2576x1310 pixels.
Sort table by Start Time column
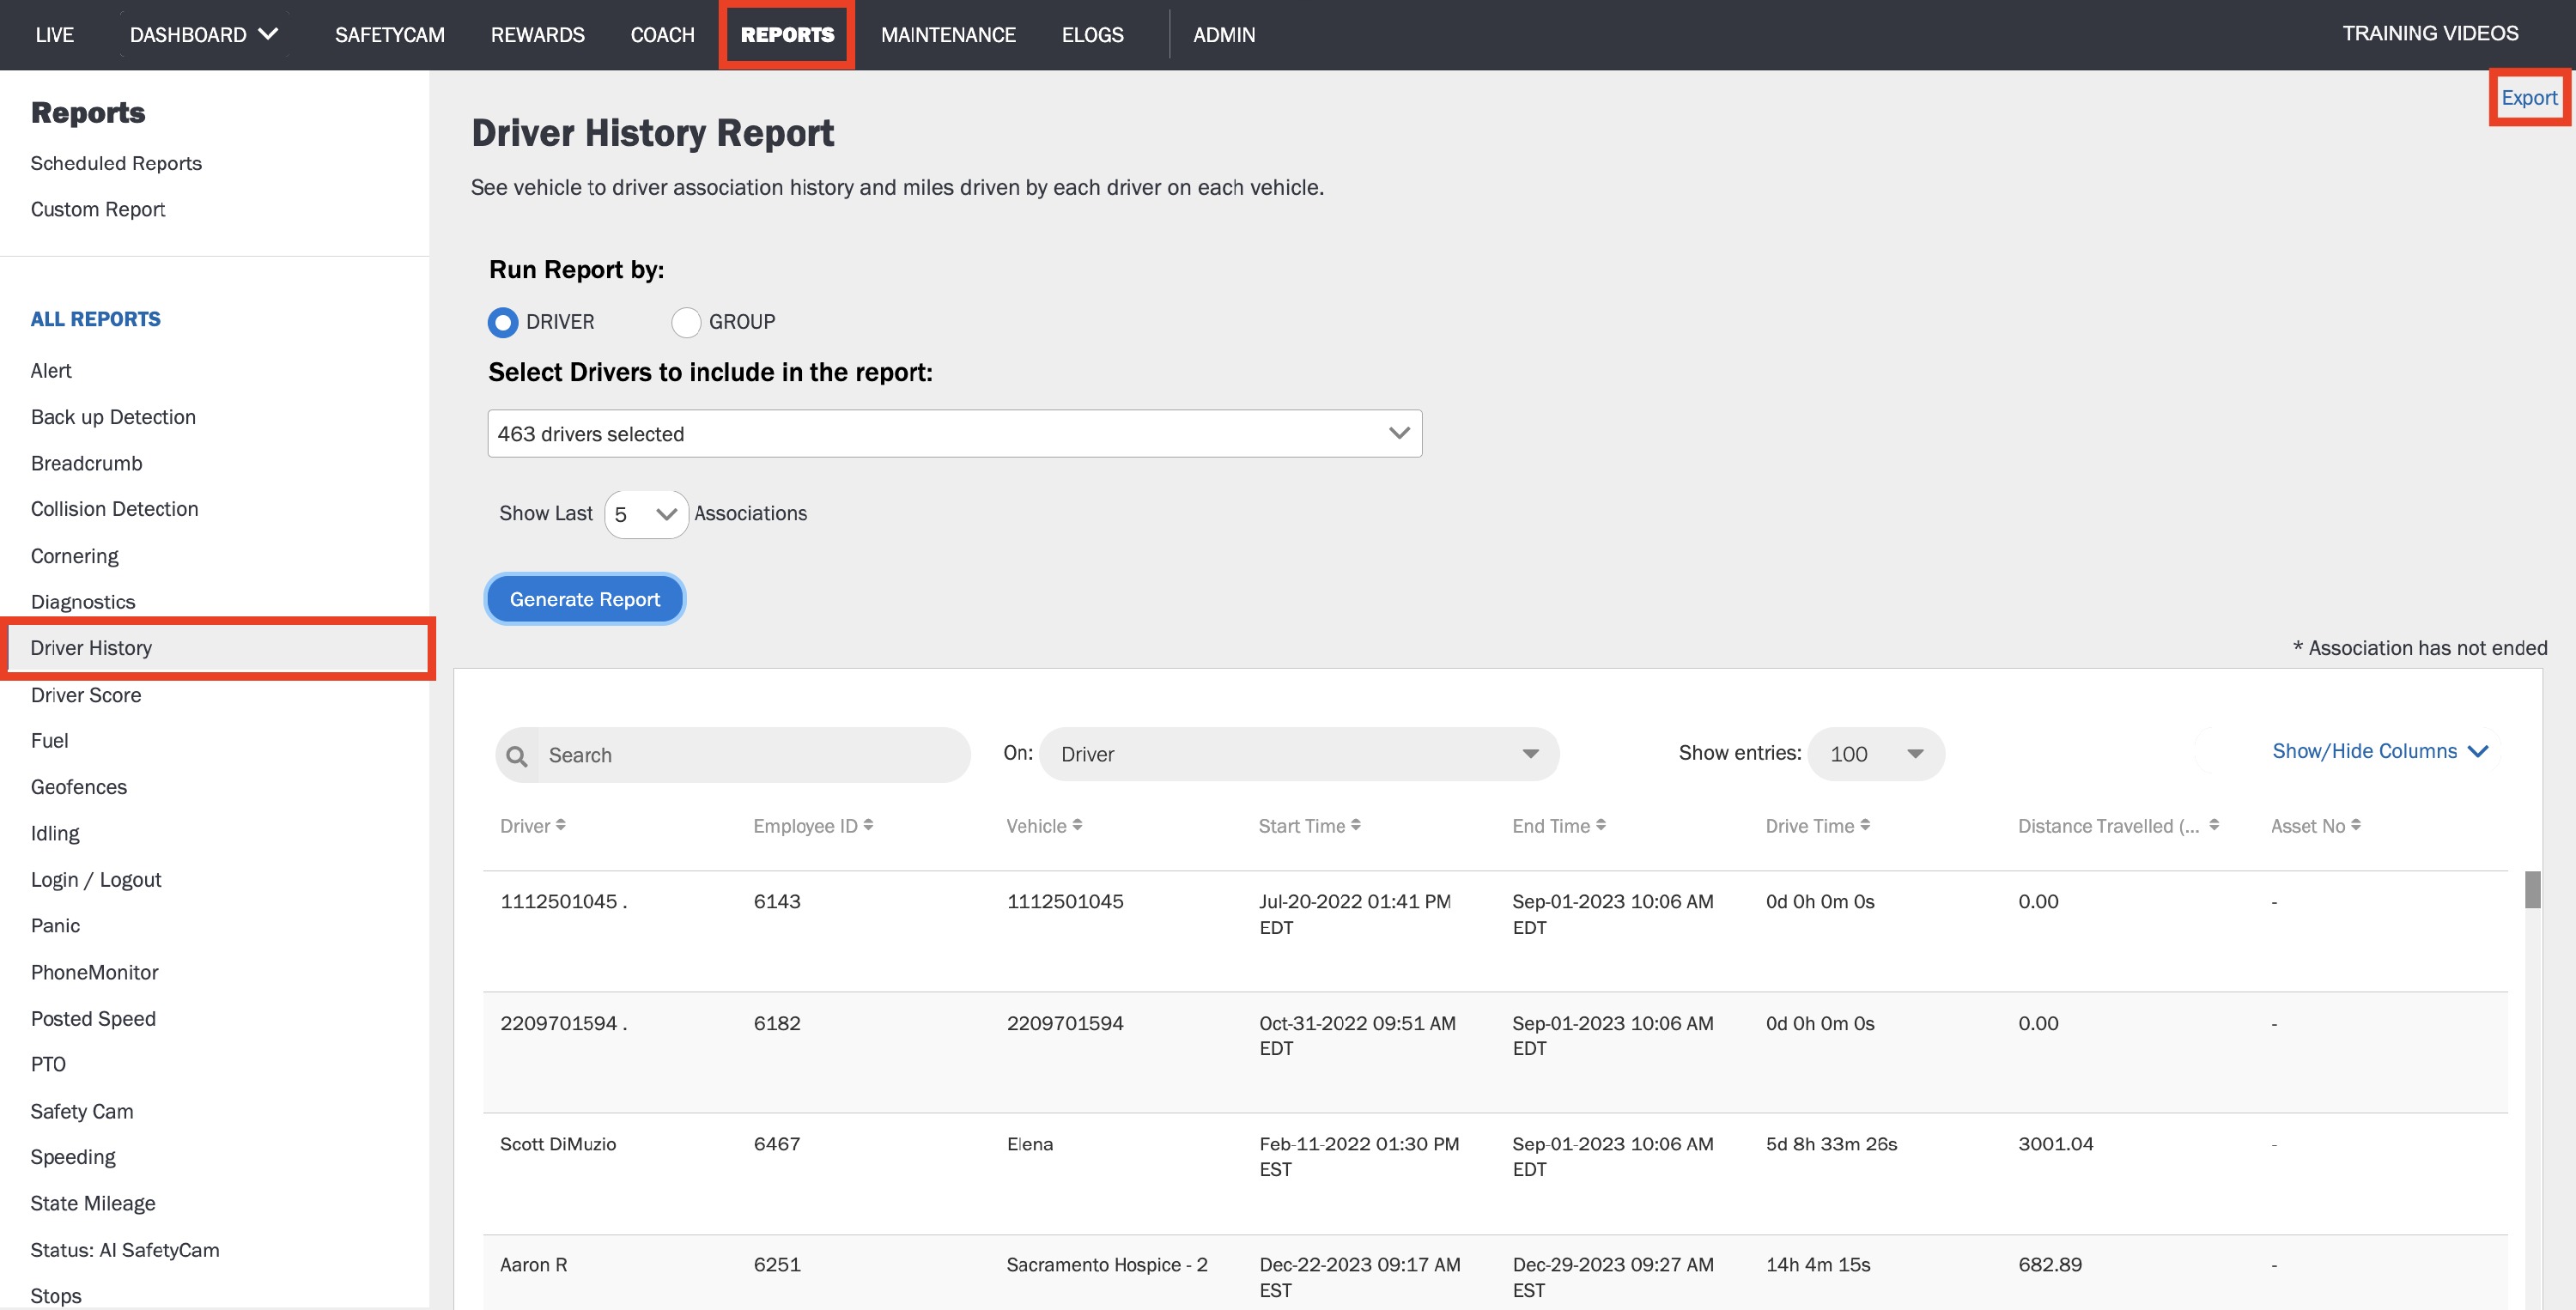(1309, 826)
